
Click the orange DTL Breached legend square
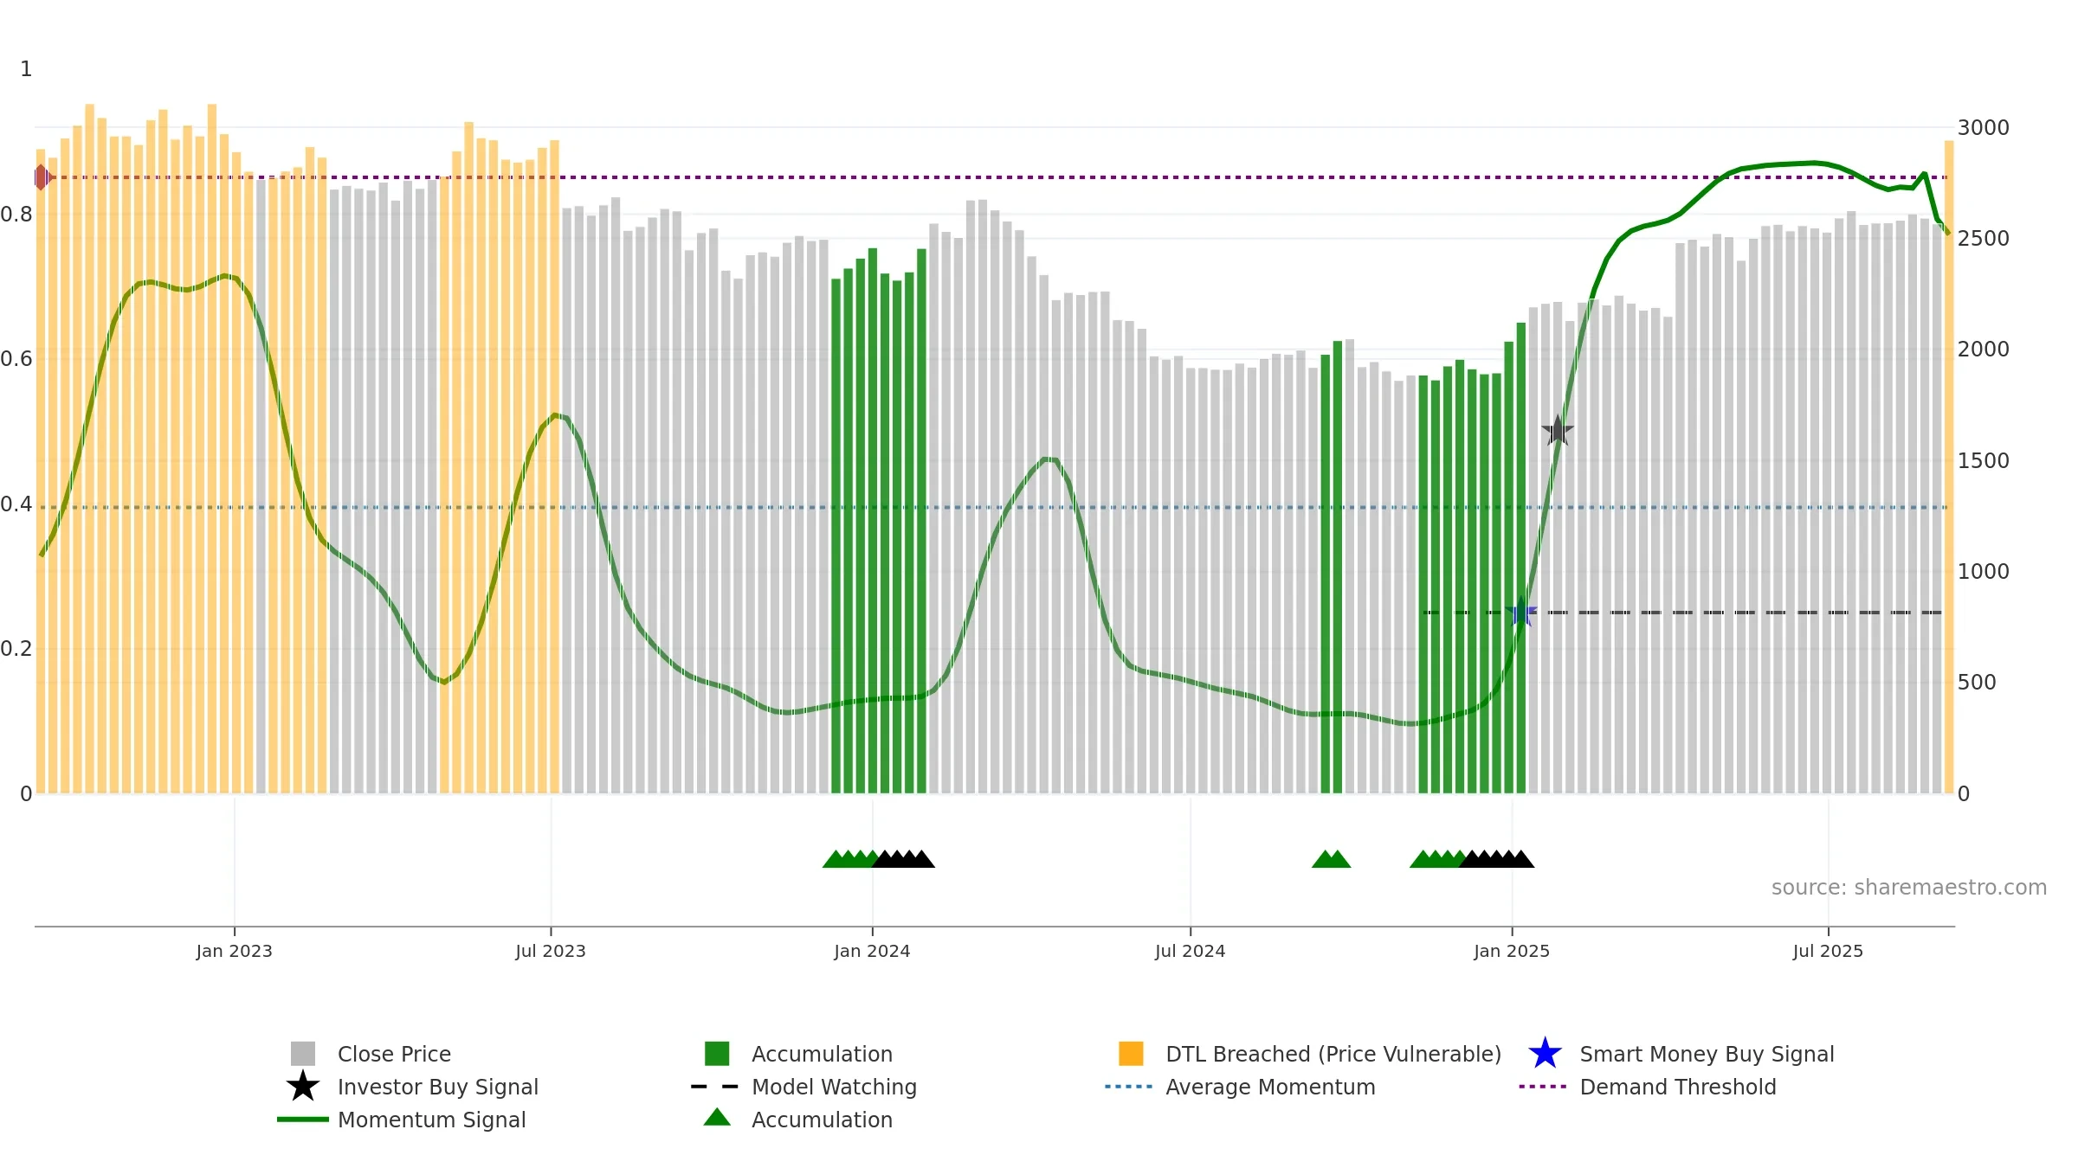[1131, 1054]
